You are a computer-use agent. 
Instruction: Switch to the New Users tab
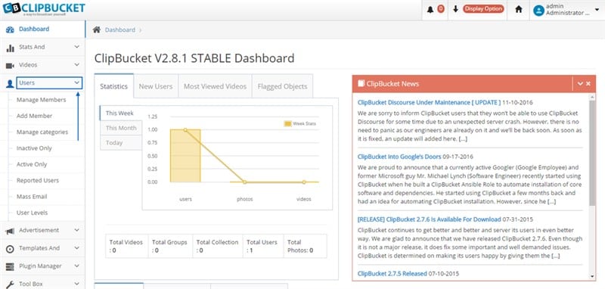tap(156, 86)
